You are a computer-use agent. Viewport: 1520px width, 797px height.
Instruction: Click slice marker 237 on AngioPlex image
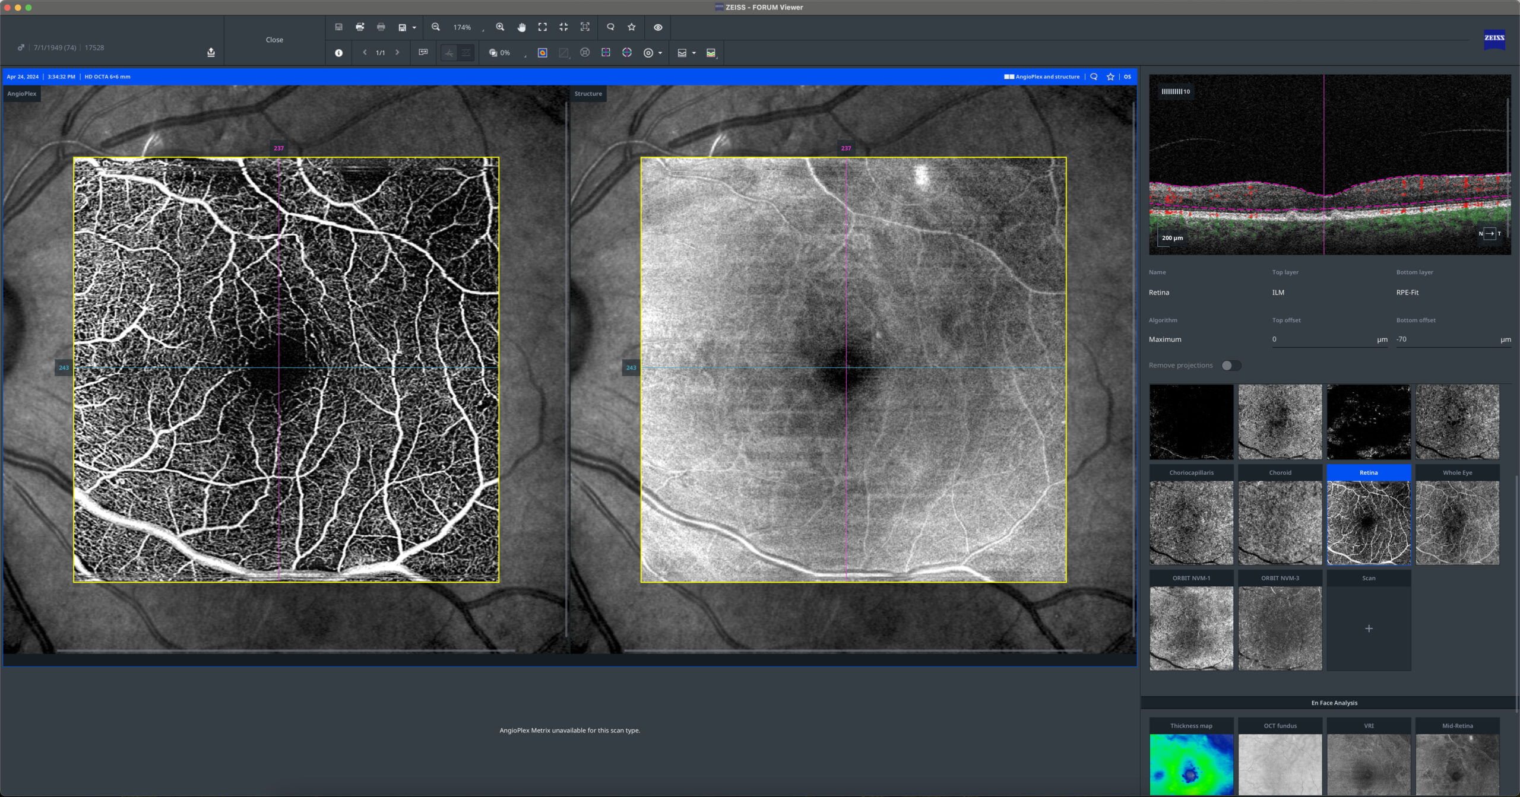pos(278,148)
